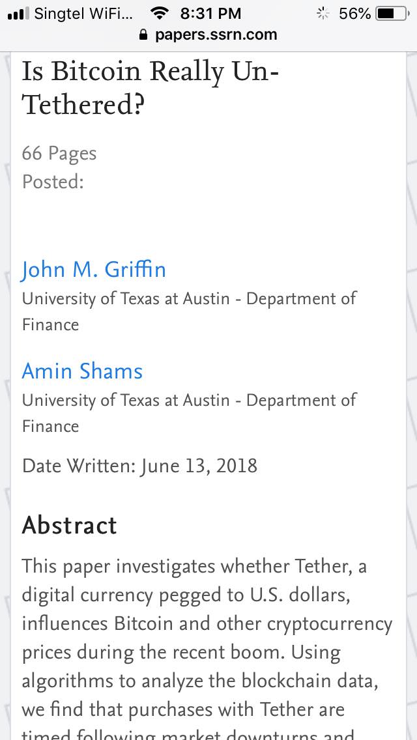The image size is (417, 740).
Task: Click the "algorithms to analyze the blockchain data" line
Action: coord(200,681)
